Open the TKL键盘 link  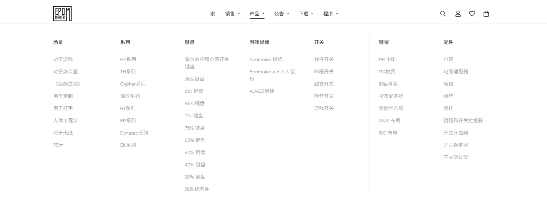[194, 116]
